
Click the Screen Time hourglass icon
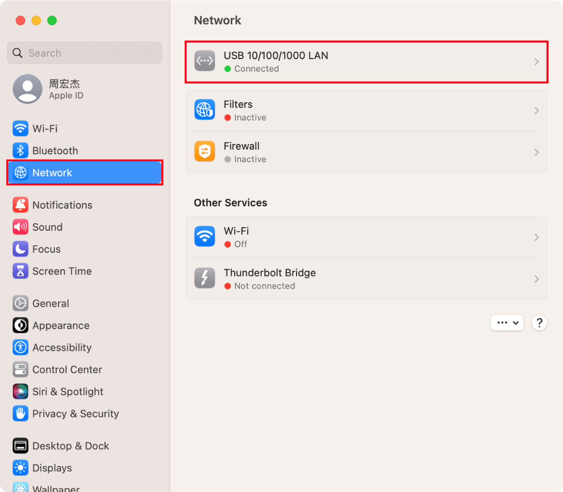point(20,271)
